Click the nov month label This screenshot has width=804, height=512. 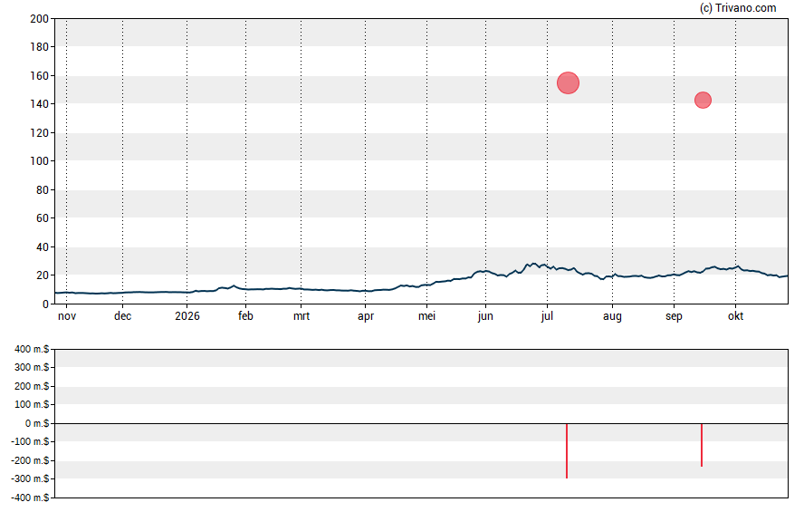(x=67, y=316)
